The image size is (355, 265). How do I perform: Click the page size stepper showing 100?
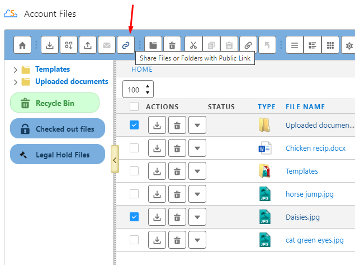[138, 90]
